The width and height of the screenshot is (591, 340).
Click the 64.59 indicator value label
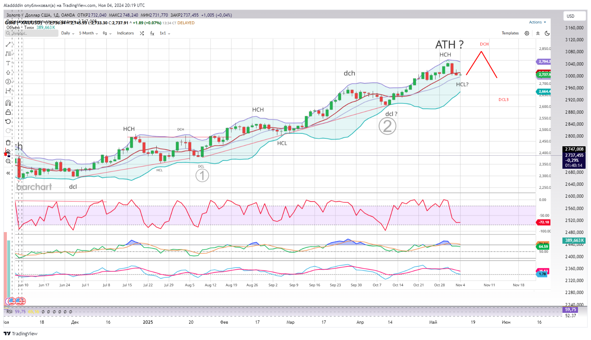(543, 247)
